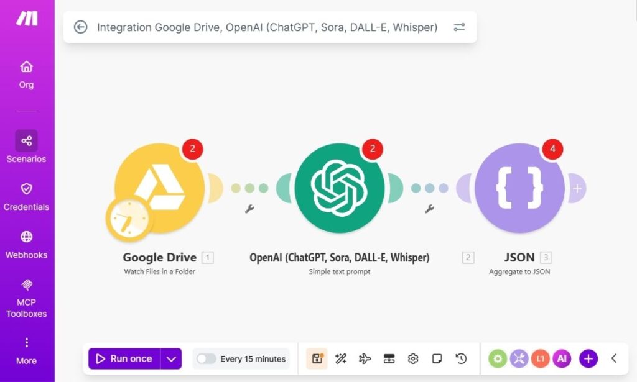This screenshot has width=637, height=382.
Task: Select the OpenAI module
Action: 340,188
